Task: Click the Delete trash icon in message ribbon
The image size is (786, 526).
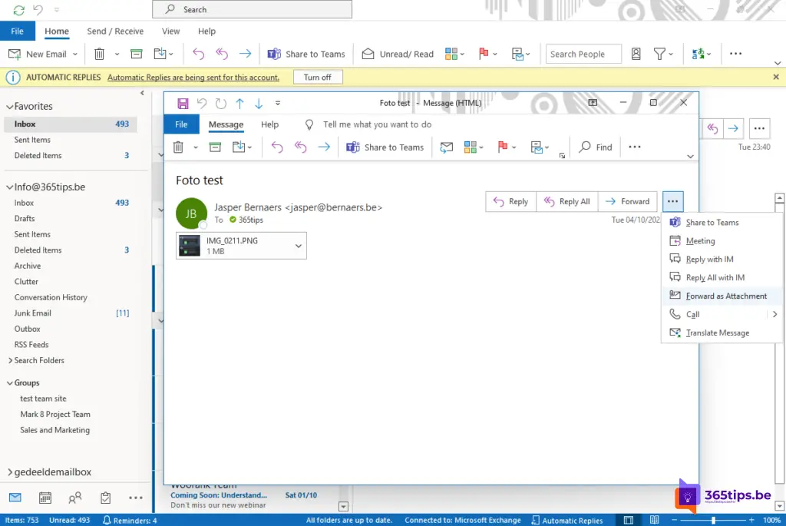Action: (178, 147)
